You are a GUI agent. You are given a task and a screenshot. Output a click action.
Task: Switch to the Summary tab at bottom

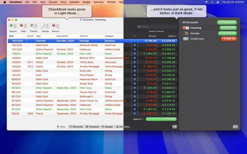[123, 127]
